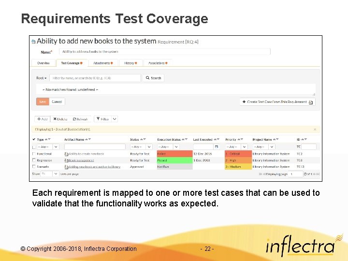
Task: Click the orange Save button
Action: tap(43, 101)
